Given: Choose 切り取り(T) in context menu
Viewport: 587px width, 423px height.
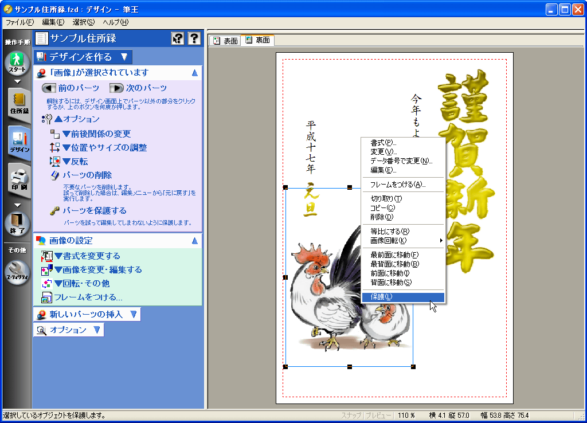Looking at the screenshot, I should pos(403,199).
